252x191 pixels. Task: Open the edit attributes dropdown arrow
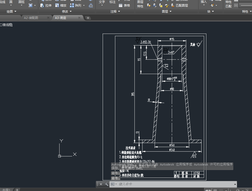coord(216,6)
